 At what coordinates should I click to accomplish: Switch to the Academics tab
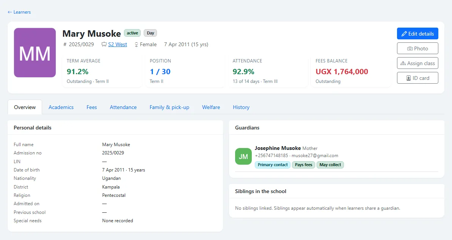pyautogui.click(x=61, y=107)
